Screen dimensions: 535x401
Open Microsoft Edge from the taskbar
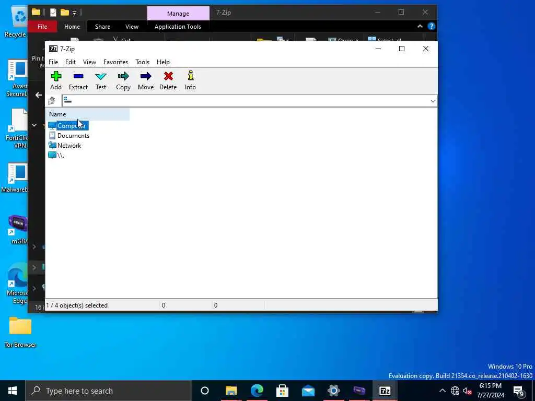click(x=257, y=391)
